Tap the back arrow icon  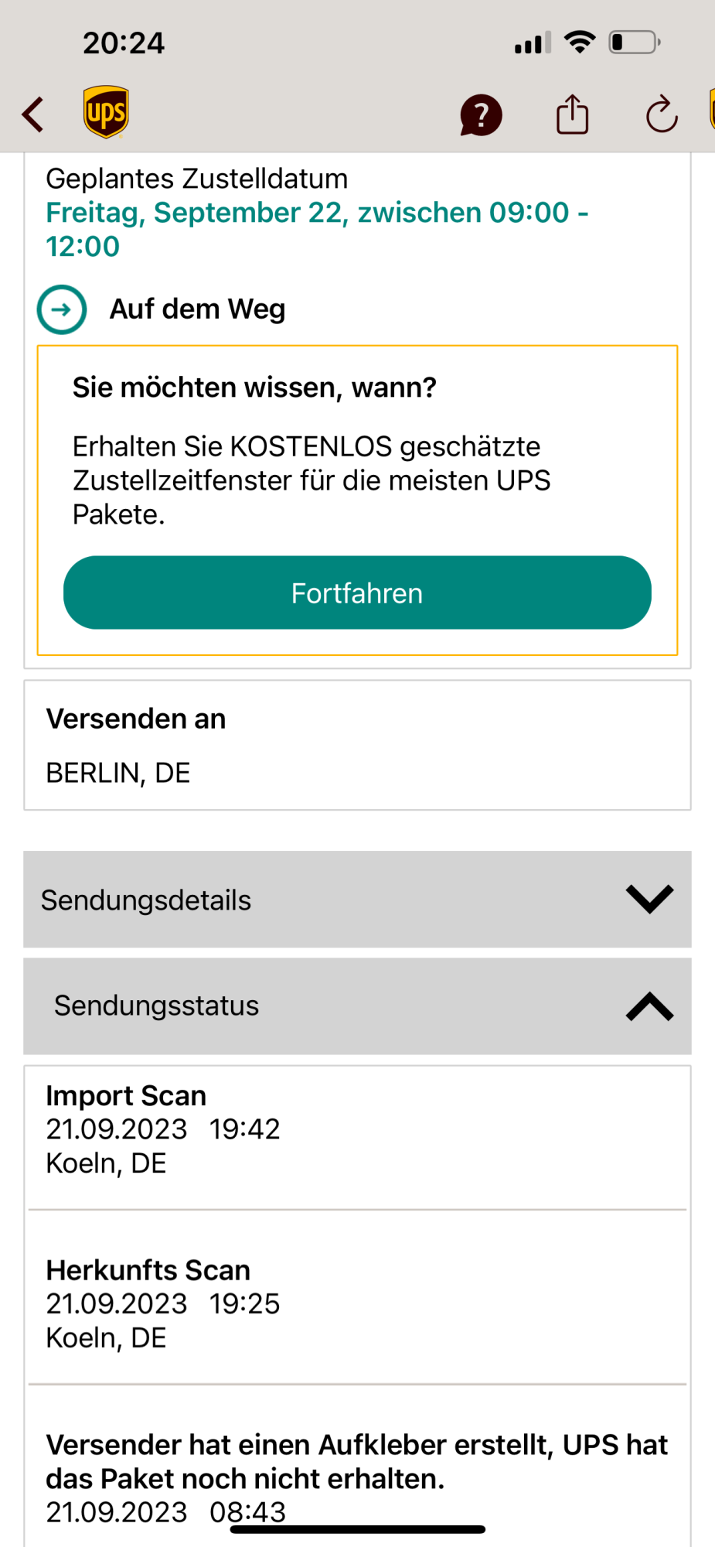point(33,114)
